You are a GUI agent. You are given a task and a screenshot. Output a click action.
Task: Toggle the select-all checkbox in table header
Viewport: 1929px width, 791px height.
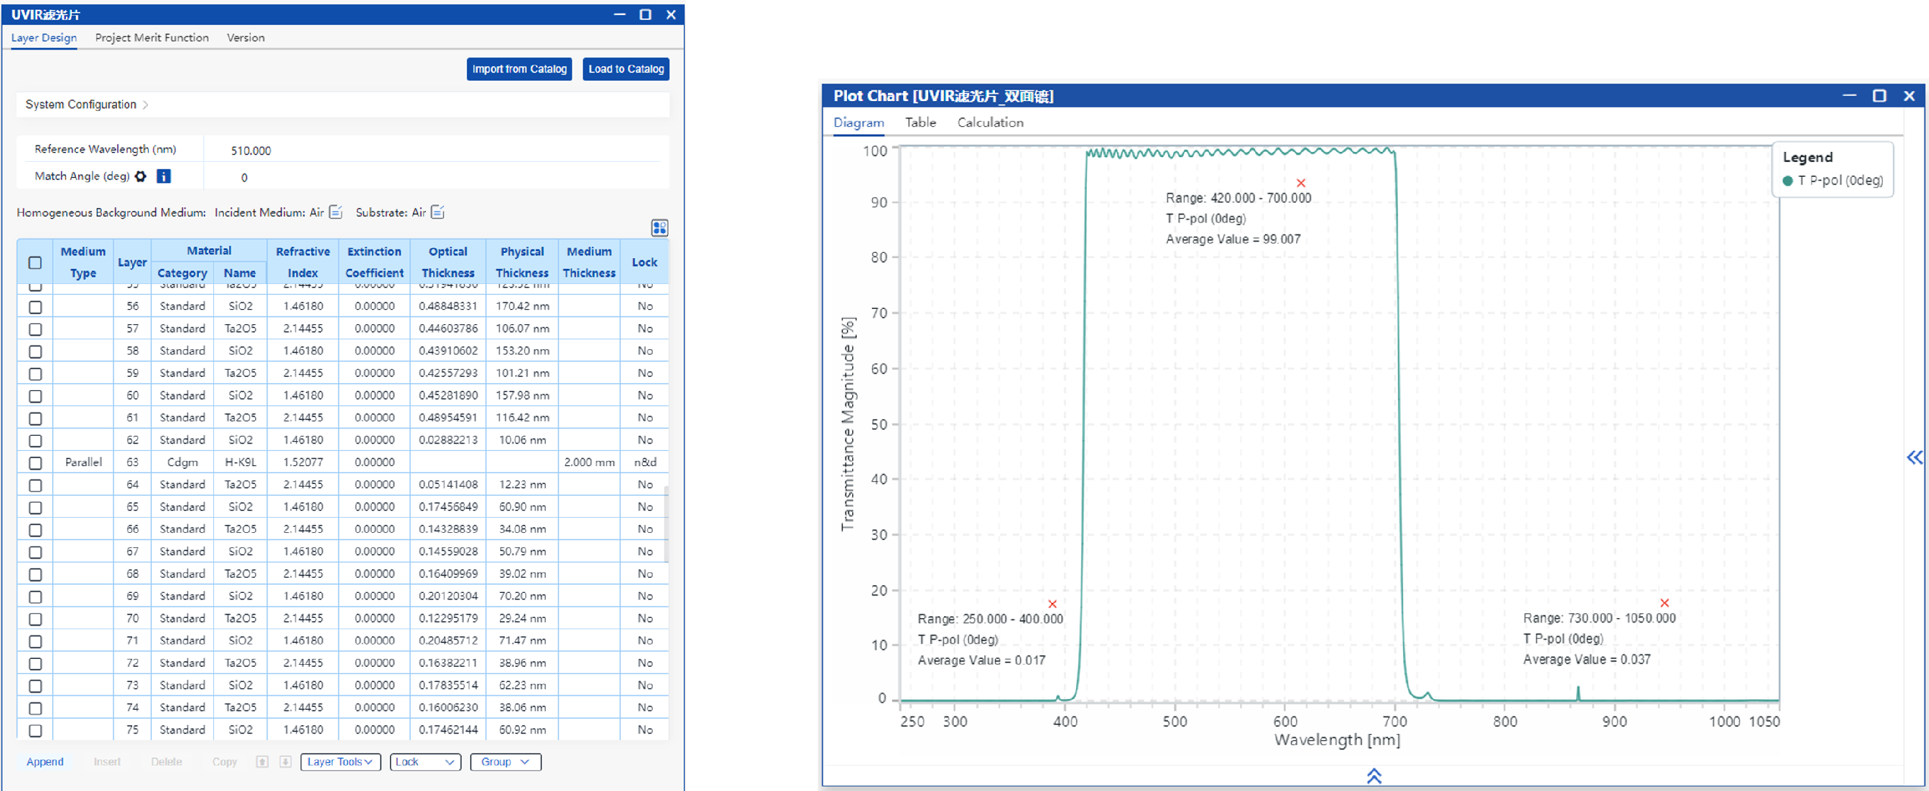point(35,263)
